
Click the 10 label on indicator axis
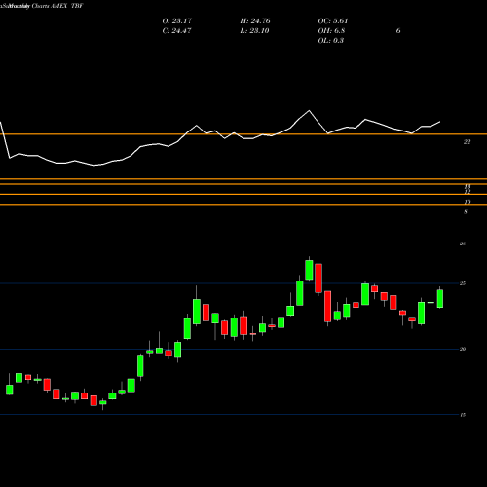468,202
